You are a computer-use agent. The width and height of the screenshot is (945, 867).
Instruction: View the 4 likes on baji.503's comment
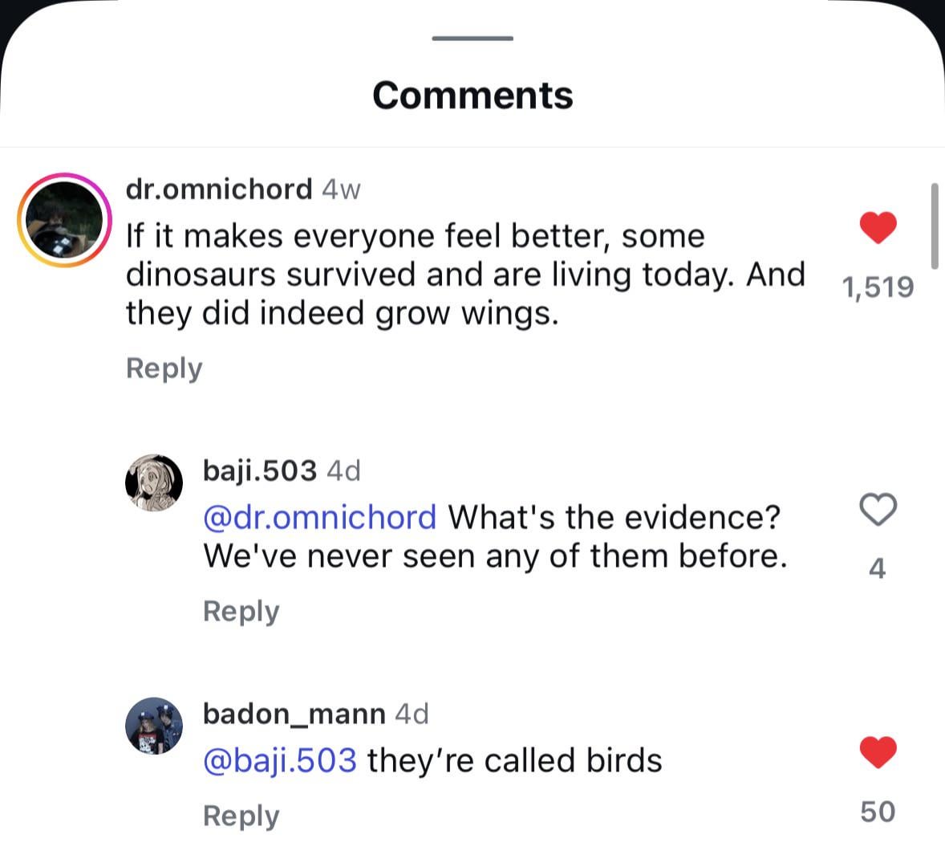point(878,568)
